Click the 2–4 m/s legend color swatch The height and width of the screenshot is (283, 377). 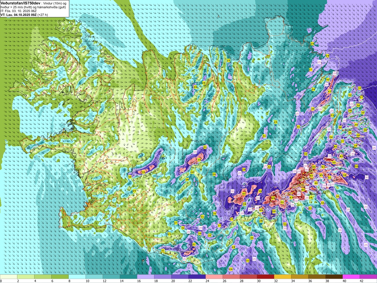coord(26,277)
